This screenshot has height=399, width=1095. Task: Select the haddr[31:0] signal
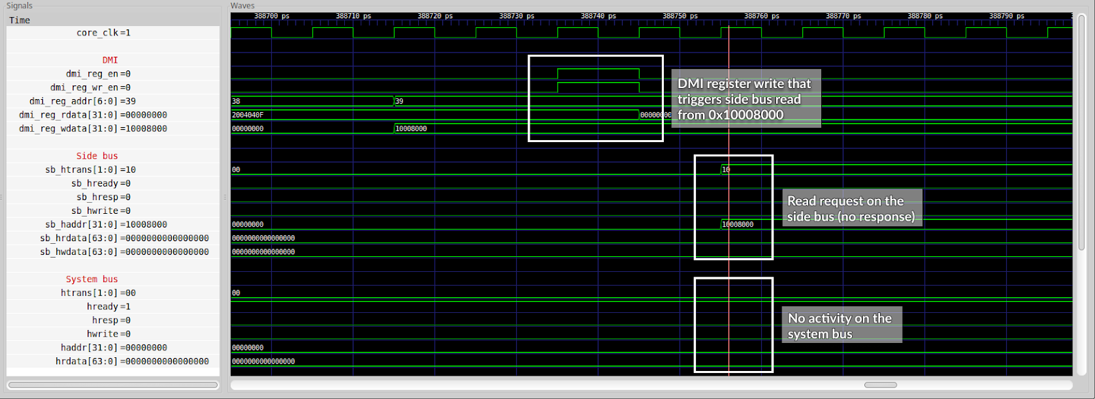pyautogui.click(x=113, y=347)
